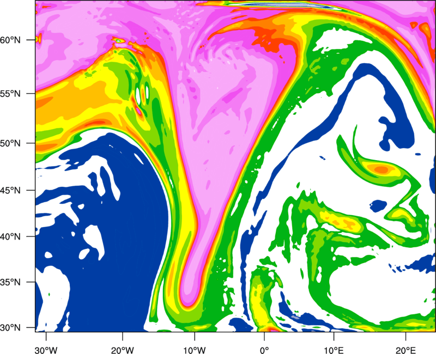Screen dimensions: 436x354
Task: Click the 30°N latitude label
Action: click(x=10, y=328)
